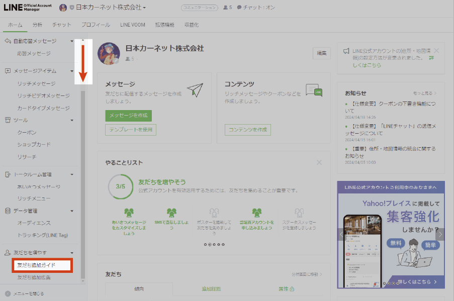Open the 追加経路 tab in 友だち

(211, 289)
